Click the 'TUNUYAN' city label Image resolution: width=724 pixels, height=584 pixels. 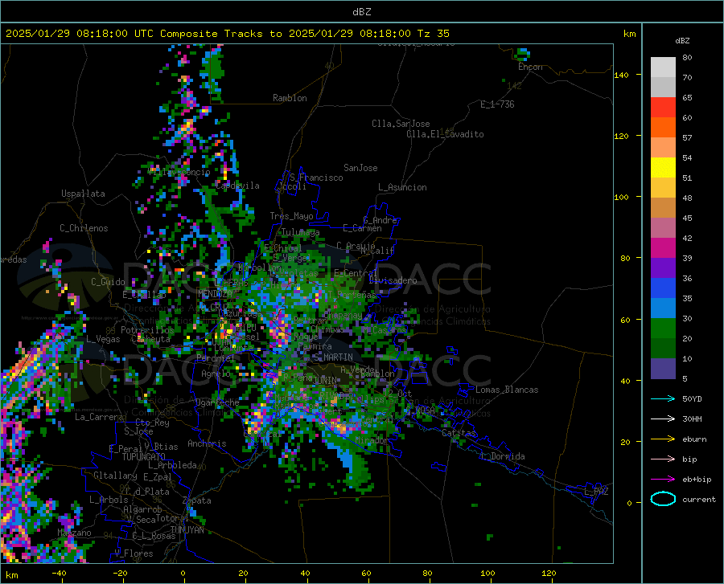coord(187,530)
